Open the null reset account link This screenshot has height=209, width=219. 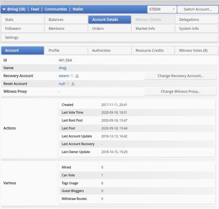(62, 84)
